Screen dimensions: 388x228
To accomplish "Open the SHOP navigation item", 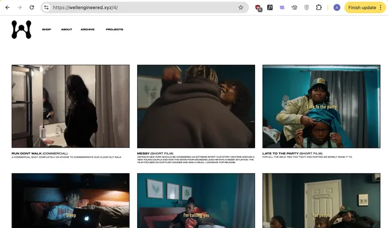I will (46, 29).
